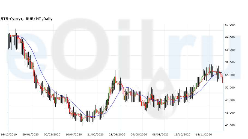Image resolution: width=248 pixels, height=139 pixels.
Task: Select the 29/01/2020 date label
Action: pos(31,134)
